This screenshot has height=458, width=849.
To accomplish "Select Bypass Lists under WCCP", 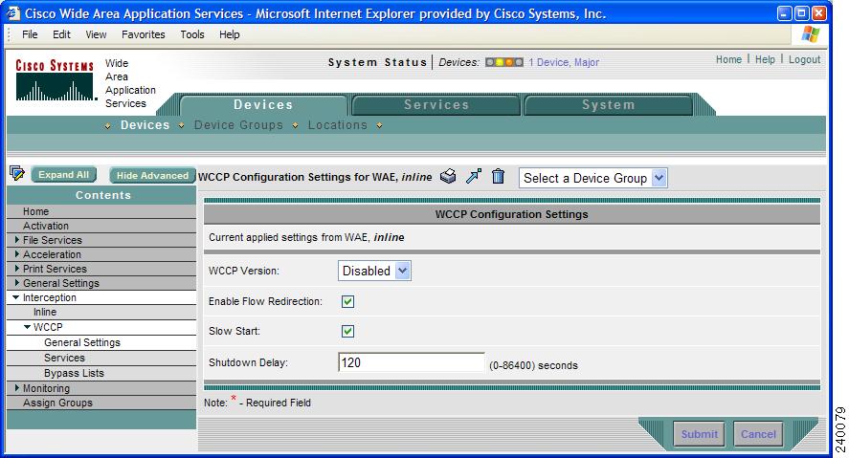I will click(x=74, y=373).
